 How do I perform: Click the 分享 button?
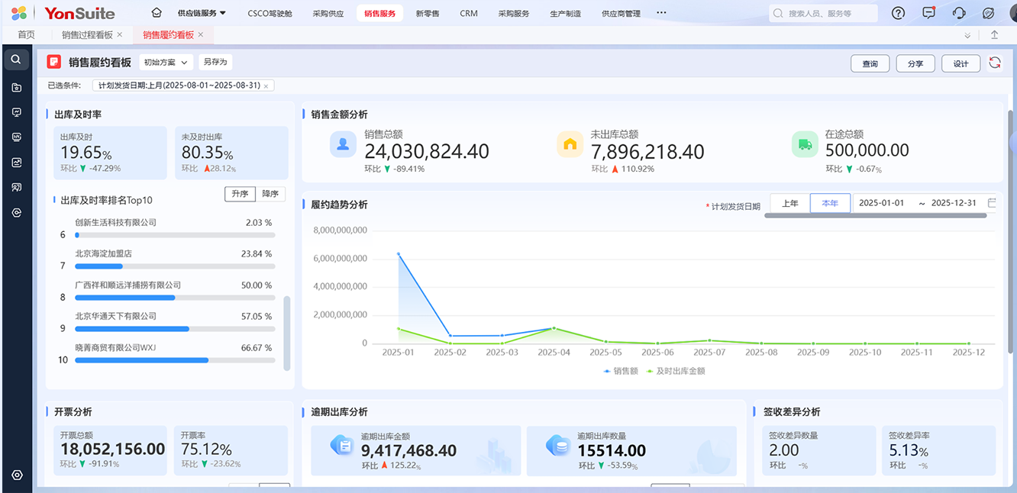click(x=915, y=63)
